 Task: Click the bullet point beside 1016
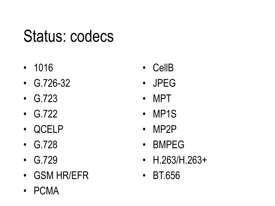(25, 68)
